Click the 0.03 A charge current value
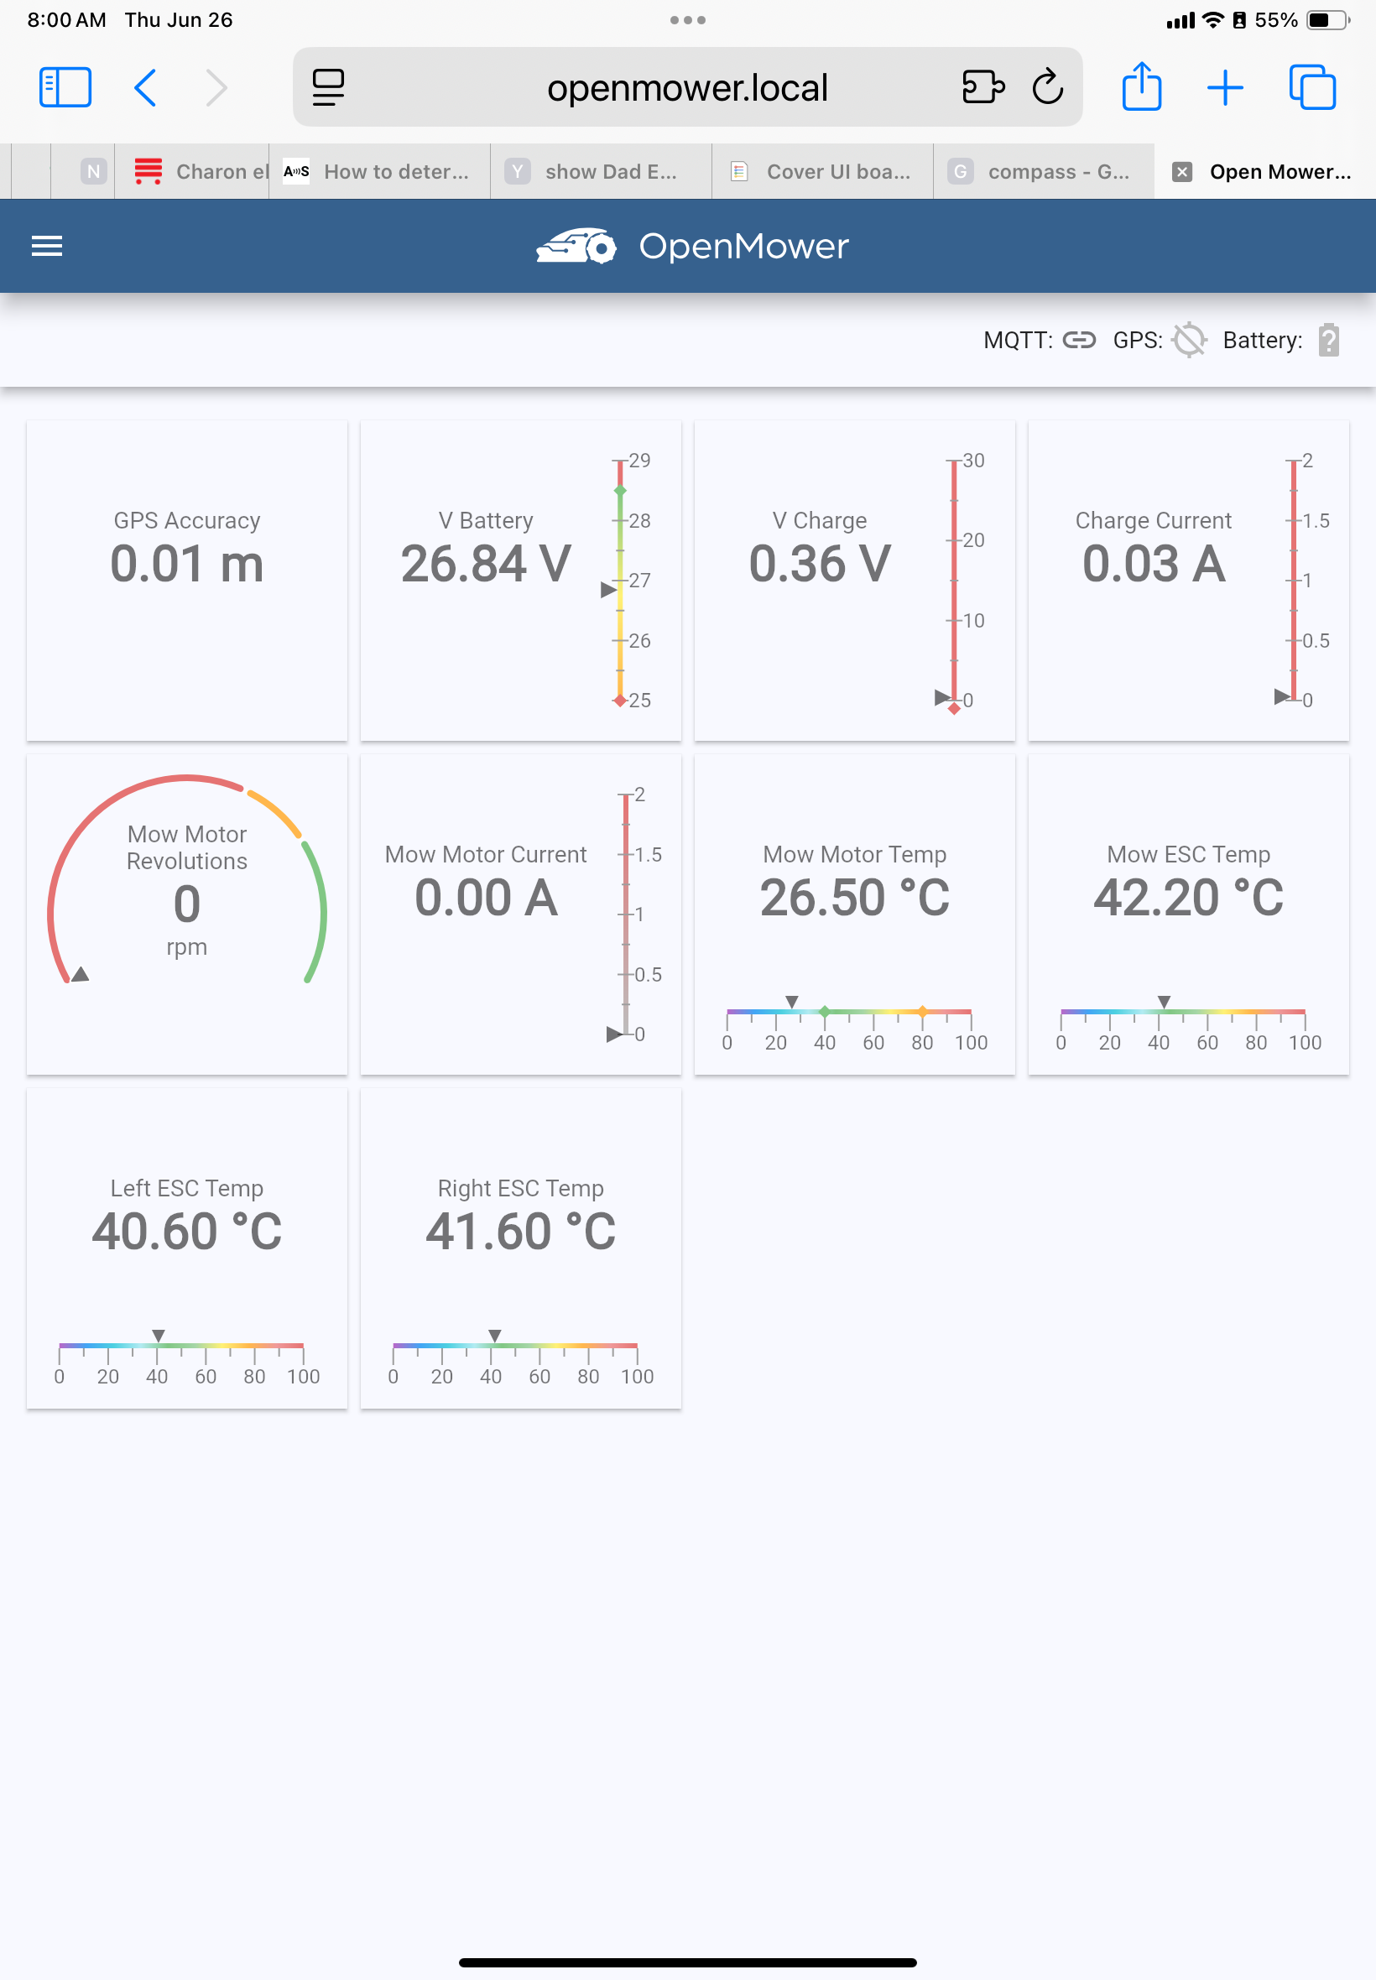Image resolution: width=1376 pixels, height=1980 pixels. click(x=1154, y=564)
